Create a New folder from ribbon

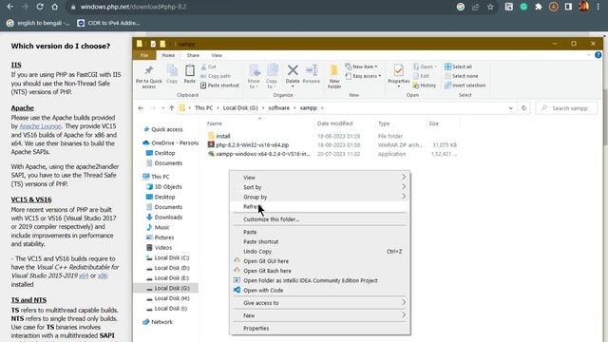[333, 76]
